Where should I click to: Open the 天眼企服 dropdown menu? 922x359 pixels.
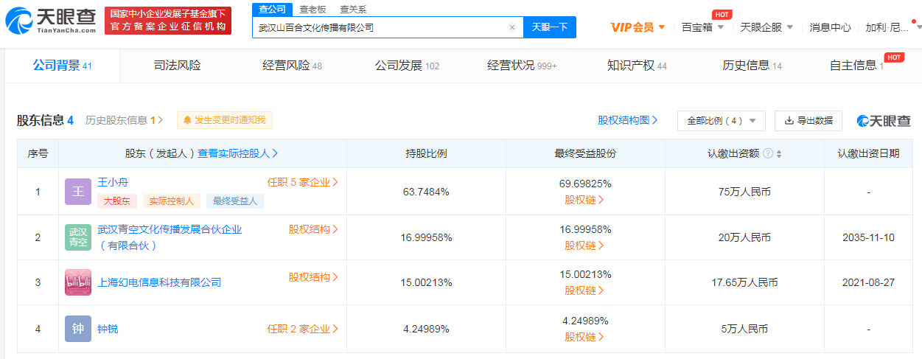(766, 27)
